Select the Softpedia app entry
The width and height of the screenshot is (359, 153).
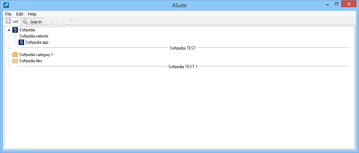point(37,42)
